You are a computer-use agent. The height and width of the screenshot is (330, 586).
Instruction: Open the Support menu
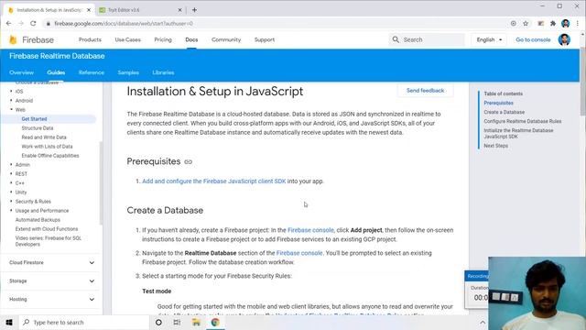point(265,39)
